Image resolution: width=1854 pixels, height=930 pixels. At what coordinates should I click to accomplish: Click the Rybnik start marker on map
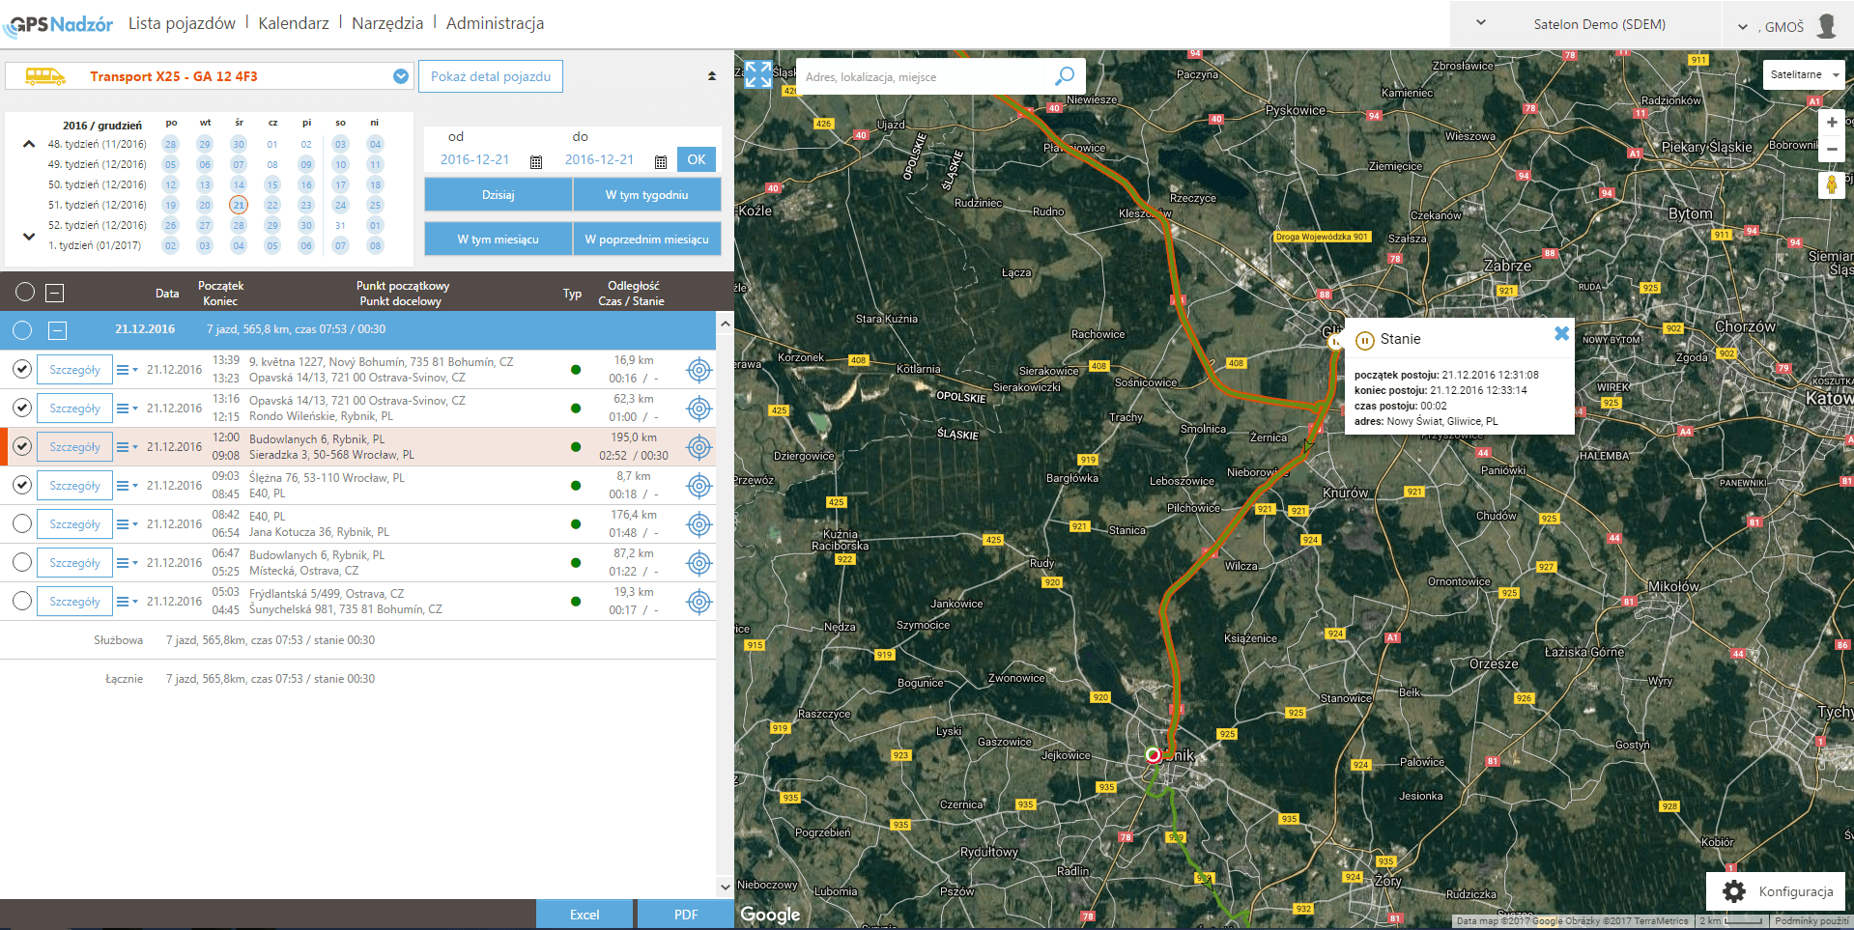(x=1153, y=755)
